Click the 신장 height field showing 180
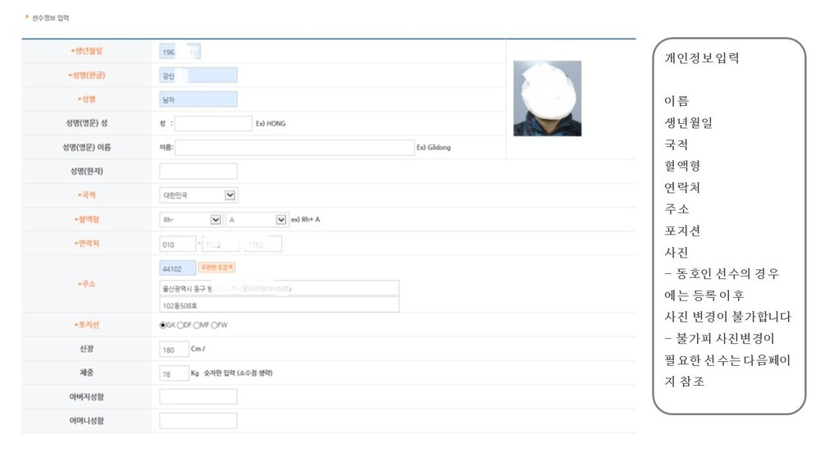Screen dimensions: 820x462 174,350
